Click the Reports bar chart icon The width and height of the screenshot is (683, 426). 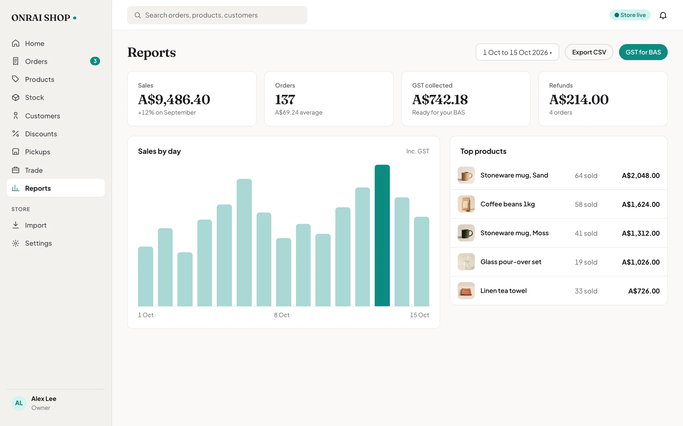pos(16,188)
